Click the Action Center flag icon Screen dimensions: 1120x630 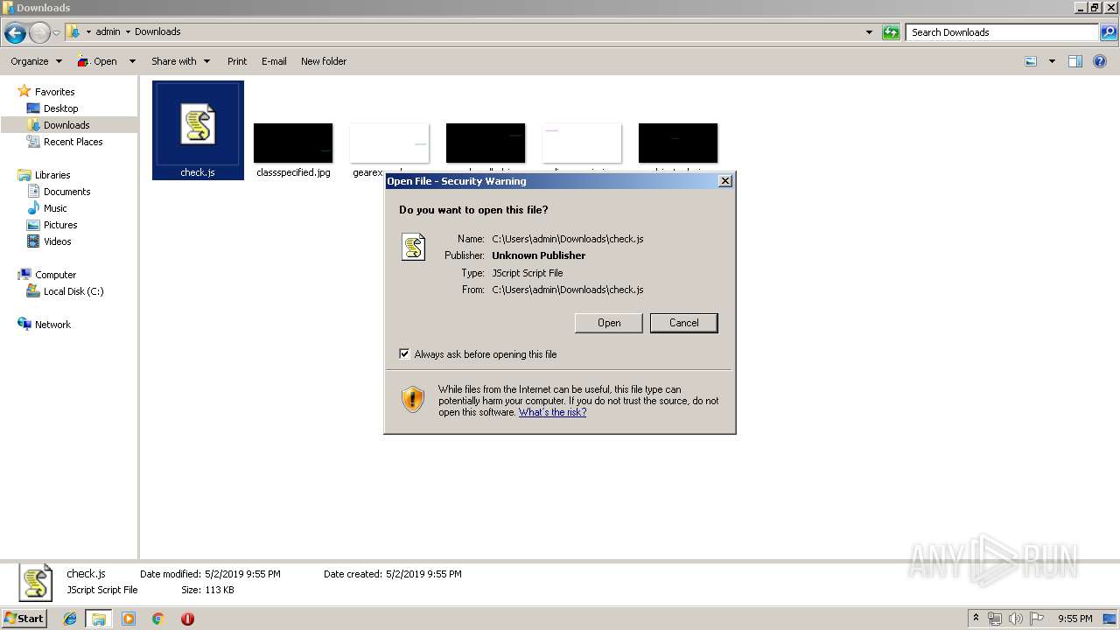(x=1037, y=619)
